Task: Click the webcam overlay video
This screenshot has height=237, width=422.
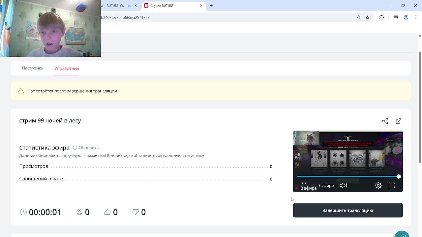Action: (50, 28)
